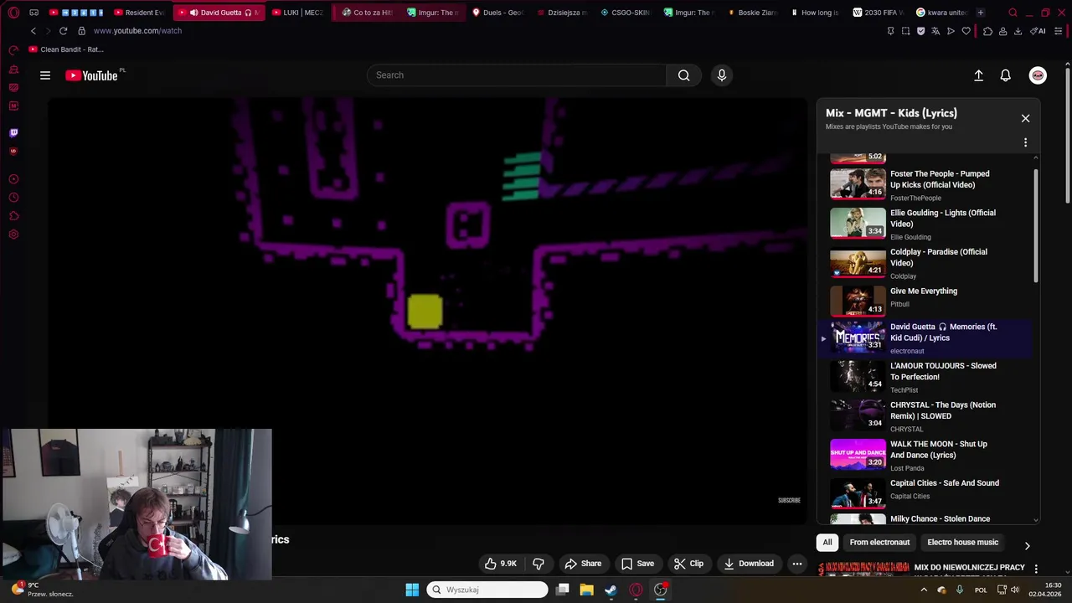Like the video with thumbs up
Viewport: 1072px width, 603px height.
click(x=500, y=564)
